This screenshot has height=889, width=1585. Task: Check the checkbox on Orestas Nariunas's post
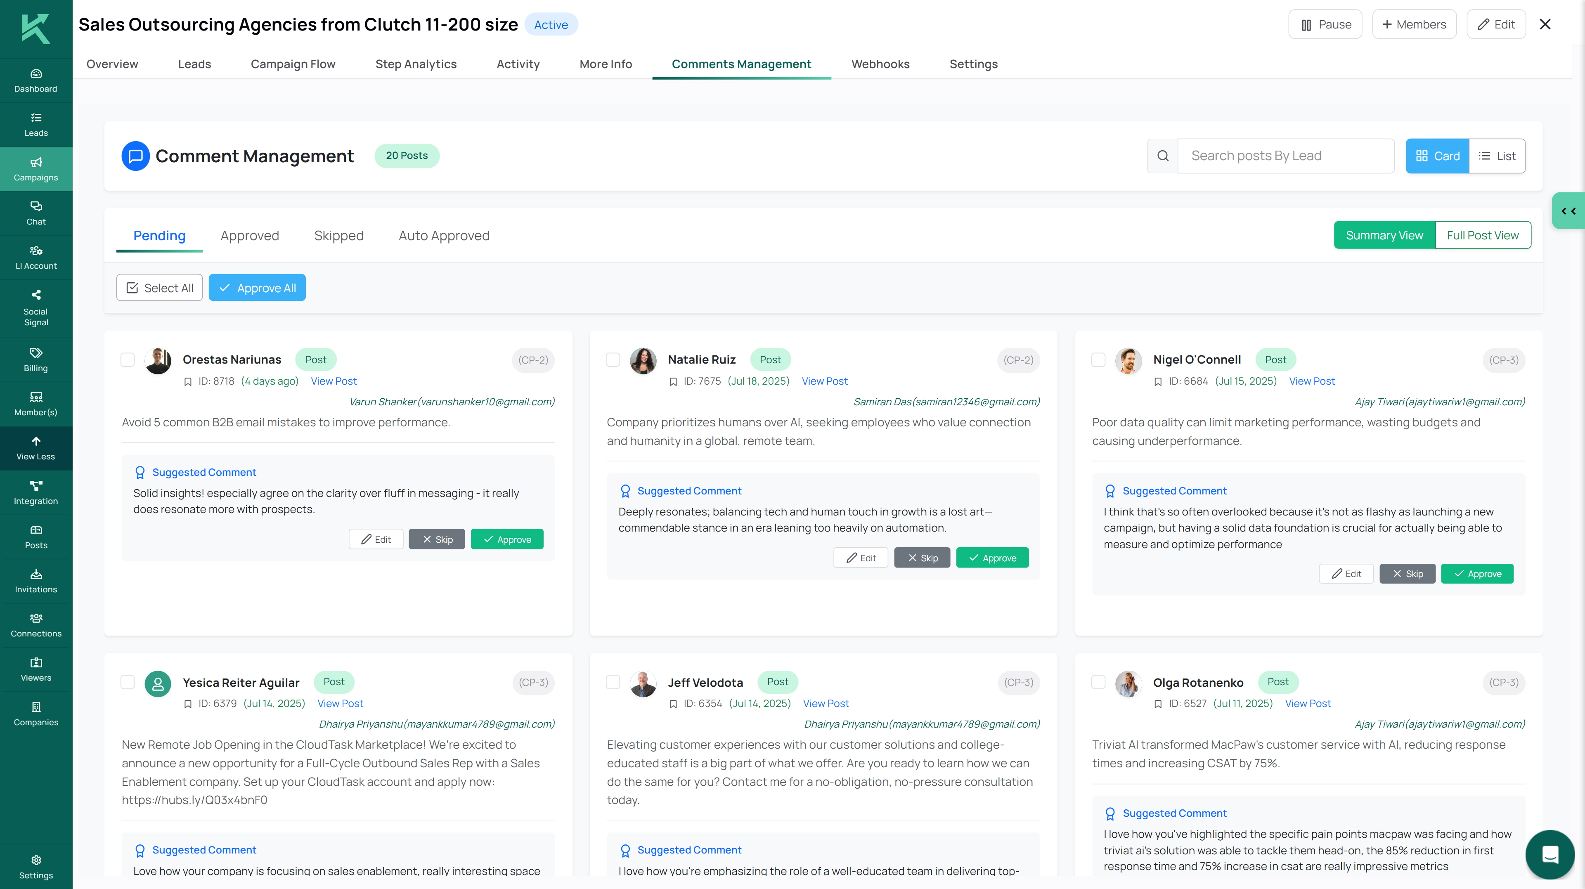(x=128, y=360)
